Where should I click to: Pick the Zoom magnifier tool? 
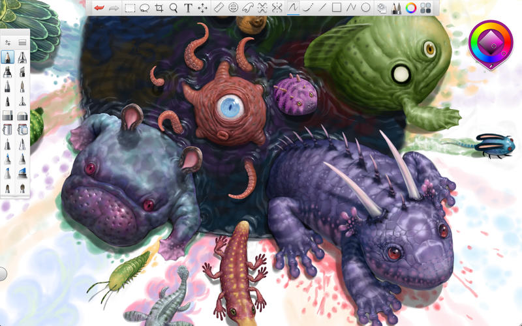pos(174,8)
